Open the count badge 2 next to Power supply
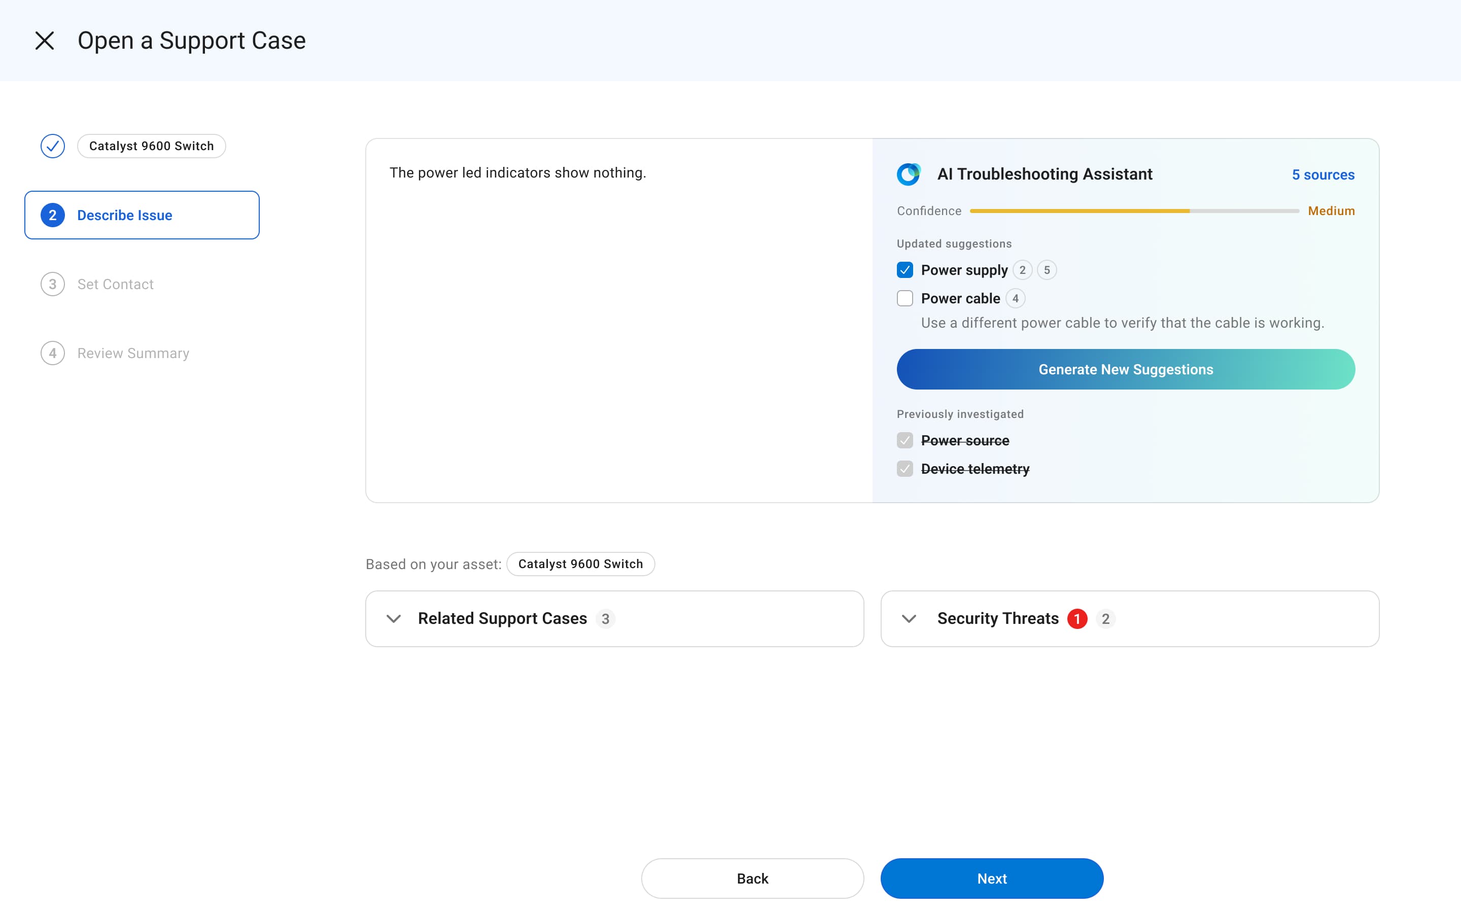The width and height of the screenshot is (1461, 913). pyautogui.click(x=1022, y=270)
